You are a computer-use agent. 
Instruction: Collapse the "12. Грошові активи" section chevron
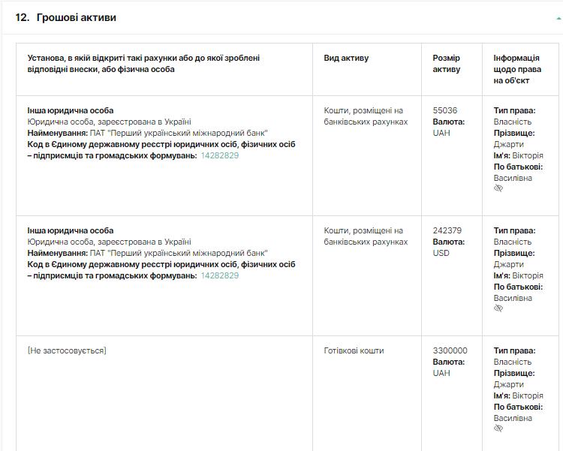pos(558,17)
